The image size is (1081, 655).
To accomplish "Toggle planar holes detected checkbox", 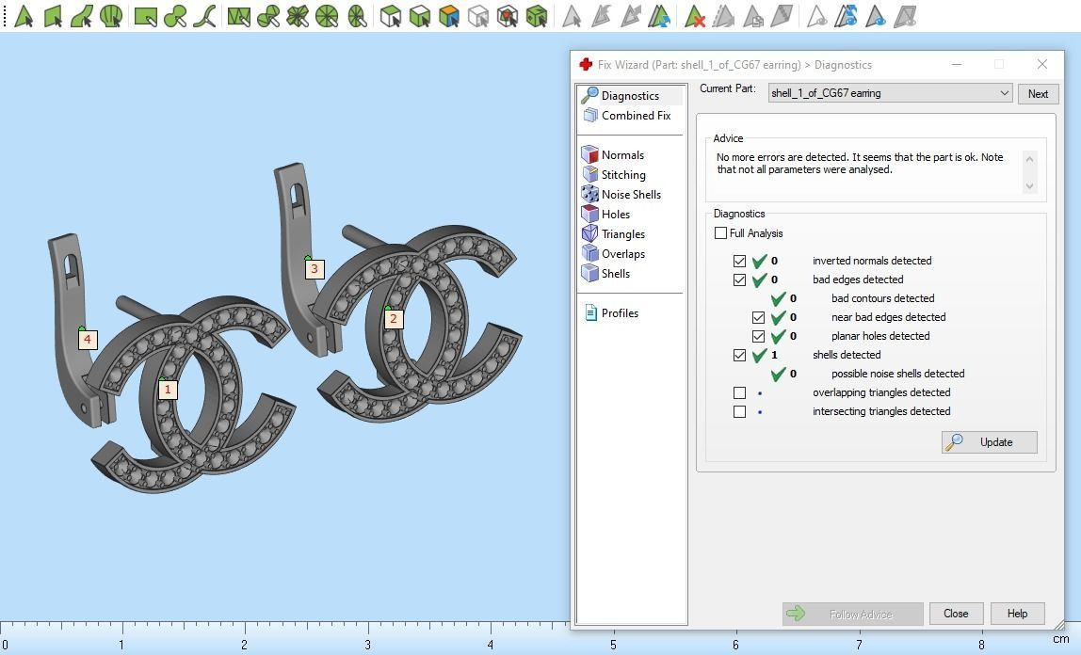I will (x=758, y=336).
